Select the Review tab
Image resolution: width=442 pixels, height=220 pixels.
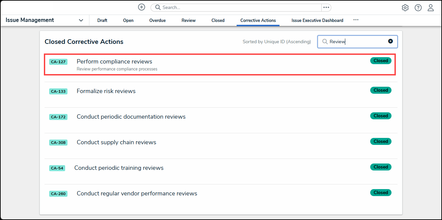click(x=188, y=20)
